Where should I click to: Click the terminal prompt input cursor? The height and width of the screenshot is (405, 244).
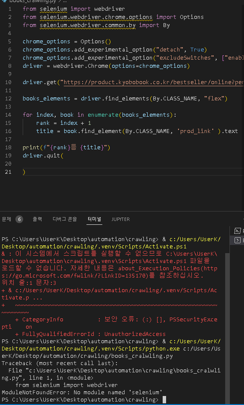coord(164,399)
